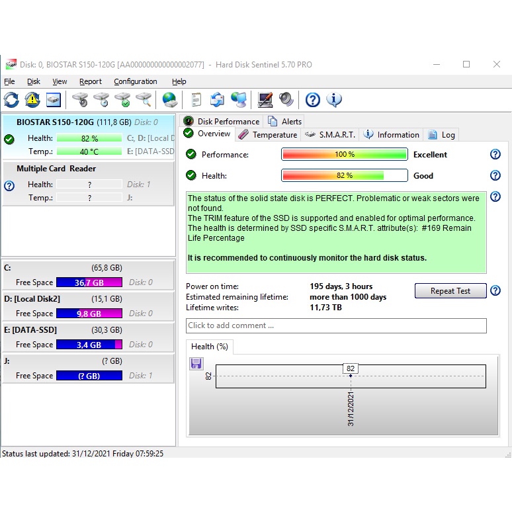Image resolution: width=512 pixels, height=512 pixels.
Task: Switch to the Log tab
Action: click(441, 134)
